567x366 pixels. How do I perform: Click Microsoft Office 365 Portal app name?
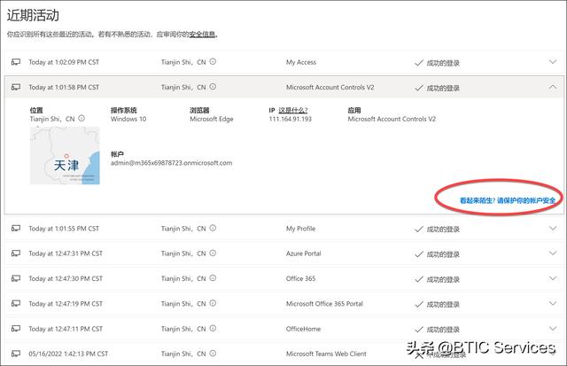pyautogui.click(x=324, y=304)
